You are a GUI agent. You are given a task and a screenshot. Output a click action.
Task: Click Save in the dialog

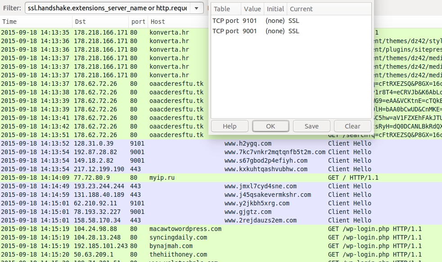click(311, 126)
